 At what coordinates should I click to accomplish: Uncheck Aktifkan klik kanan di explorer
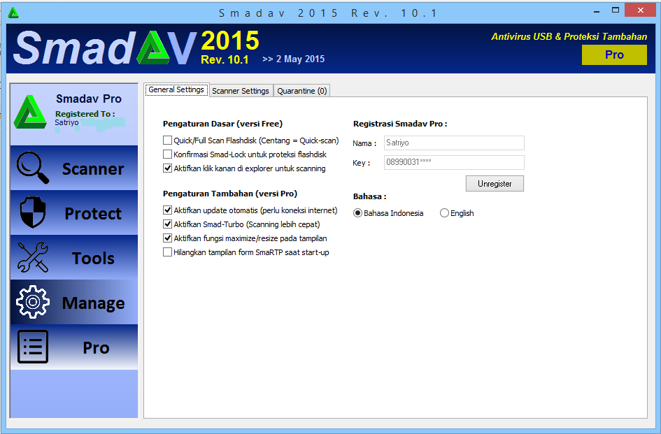tap(167, 168)
